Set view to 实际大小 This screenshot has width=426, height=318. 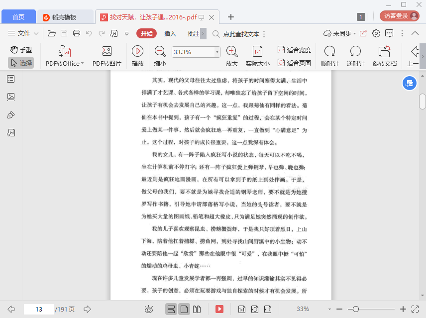(258, 56)
